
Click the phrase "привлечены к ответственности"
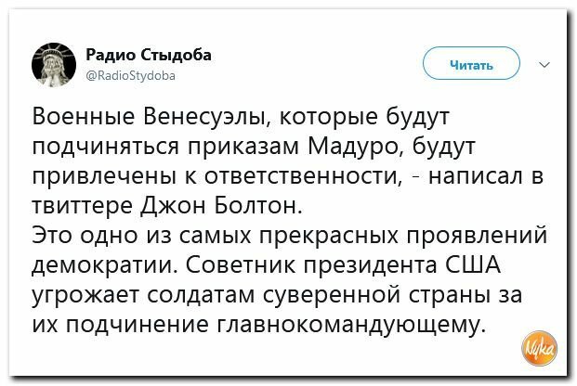216,176
